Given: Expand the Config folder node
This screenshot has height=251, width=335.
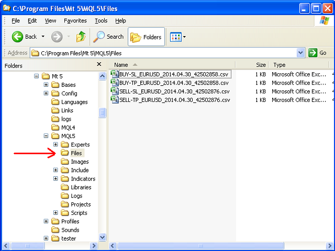Looking at the screenshot, I should (46, 93).
